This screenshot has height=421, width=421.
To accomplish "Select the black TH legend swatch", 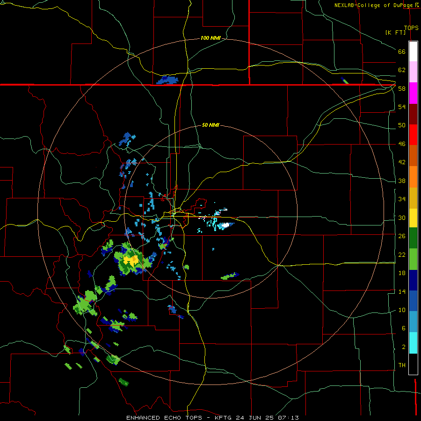I will [413, 364].
